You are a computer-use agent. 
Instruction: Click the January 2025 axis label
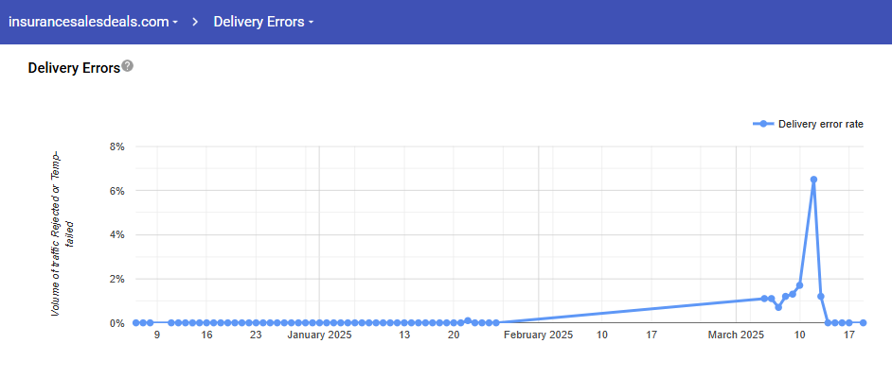coord(319,335)
